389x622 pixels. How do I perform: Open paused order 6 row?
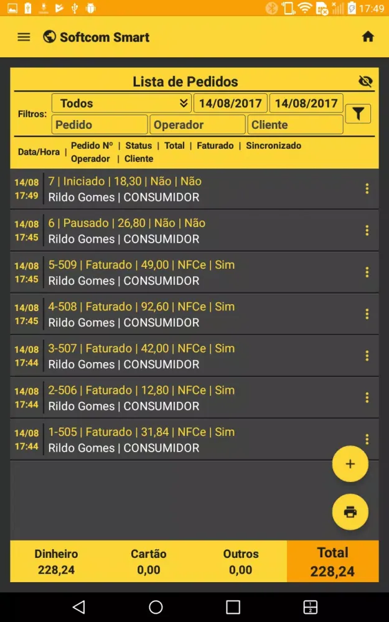[x=187, y=231]
